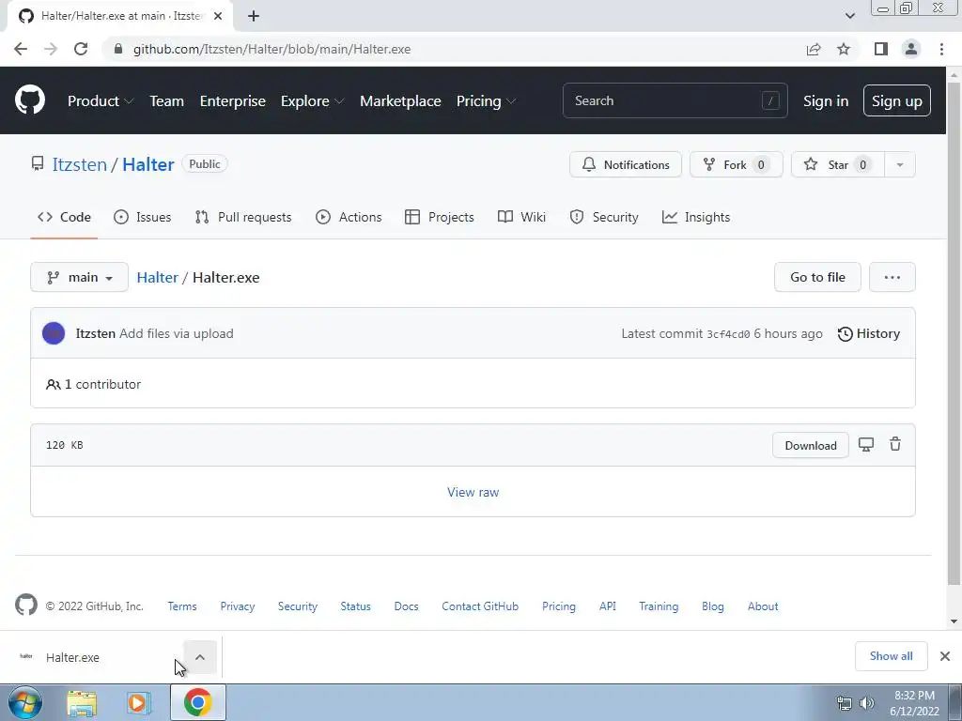Open the Code tab
The image size is (962, 721).
pos(64,217)
